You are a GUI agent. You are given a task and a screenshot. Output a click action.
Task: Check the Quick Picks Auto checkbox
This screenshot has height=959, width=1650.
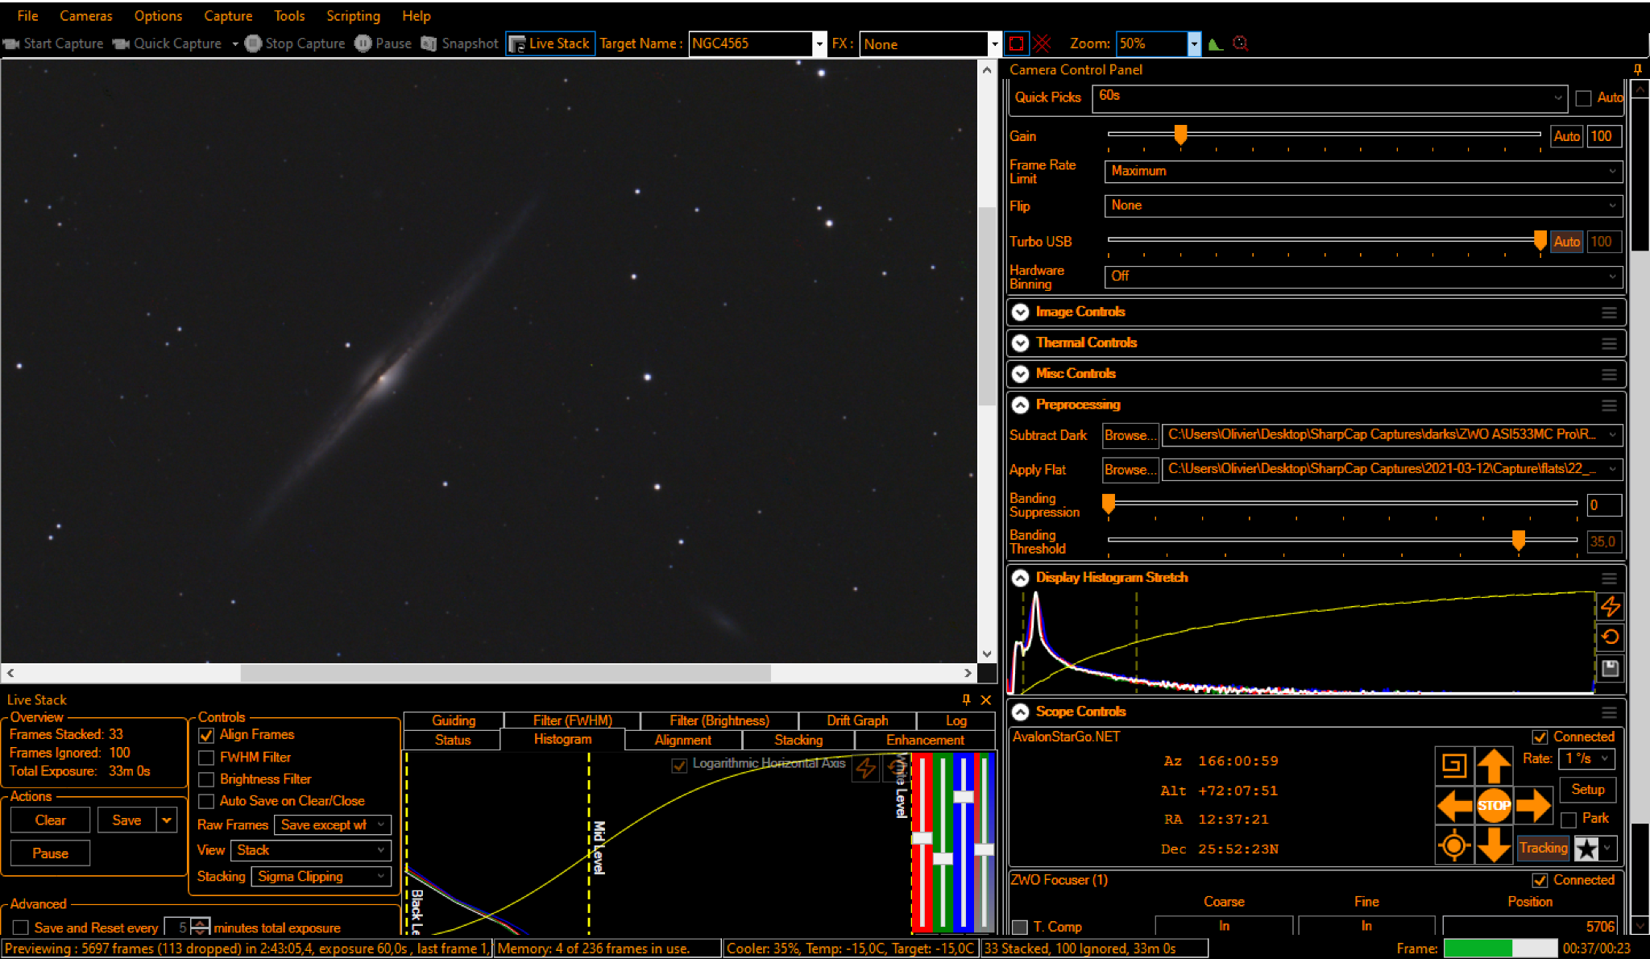pos(1583,98)
